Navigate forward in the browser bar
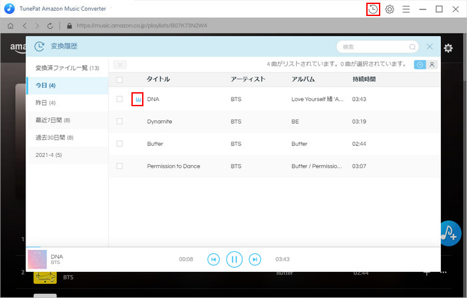The width and height of the screenshot is (467, 298). tap(37, 25)
